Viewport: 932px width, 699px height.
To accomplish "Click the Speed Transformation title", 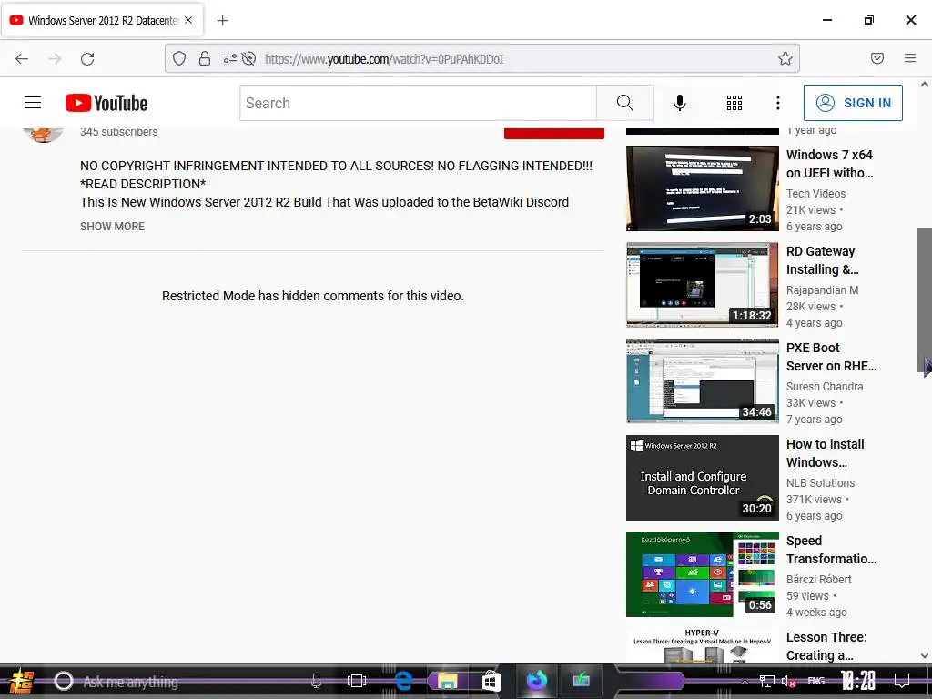I will [x=831, y=550].
